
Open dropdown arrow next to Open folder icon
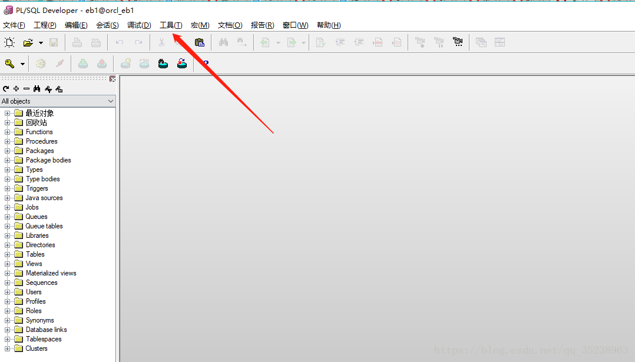click(x=41, y=43)
